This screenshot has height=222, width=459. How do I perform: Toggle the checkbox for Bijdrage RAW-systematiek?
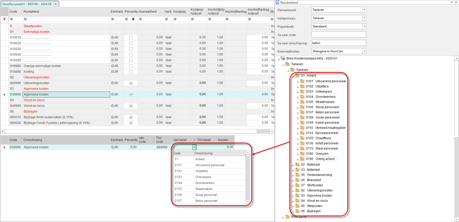[x=131, y=117]
